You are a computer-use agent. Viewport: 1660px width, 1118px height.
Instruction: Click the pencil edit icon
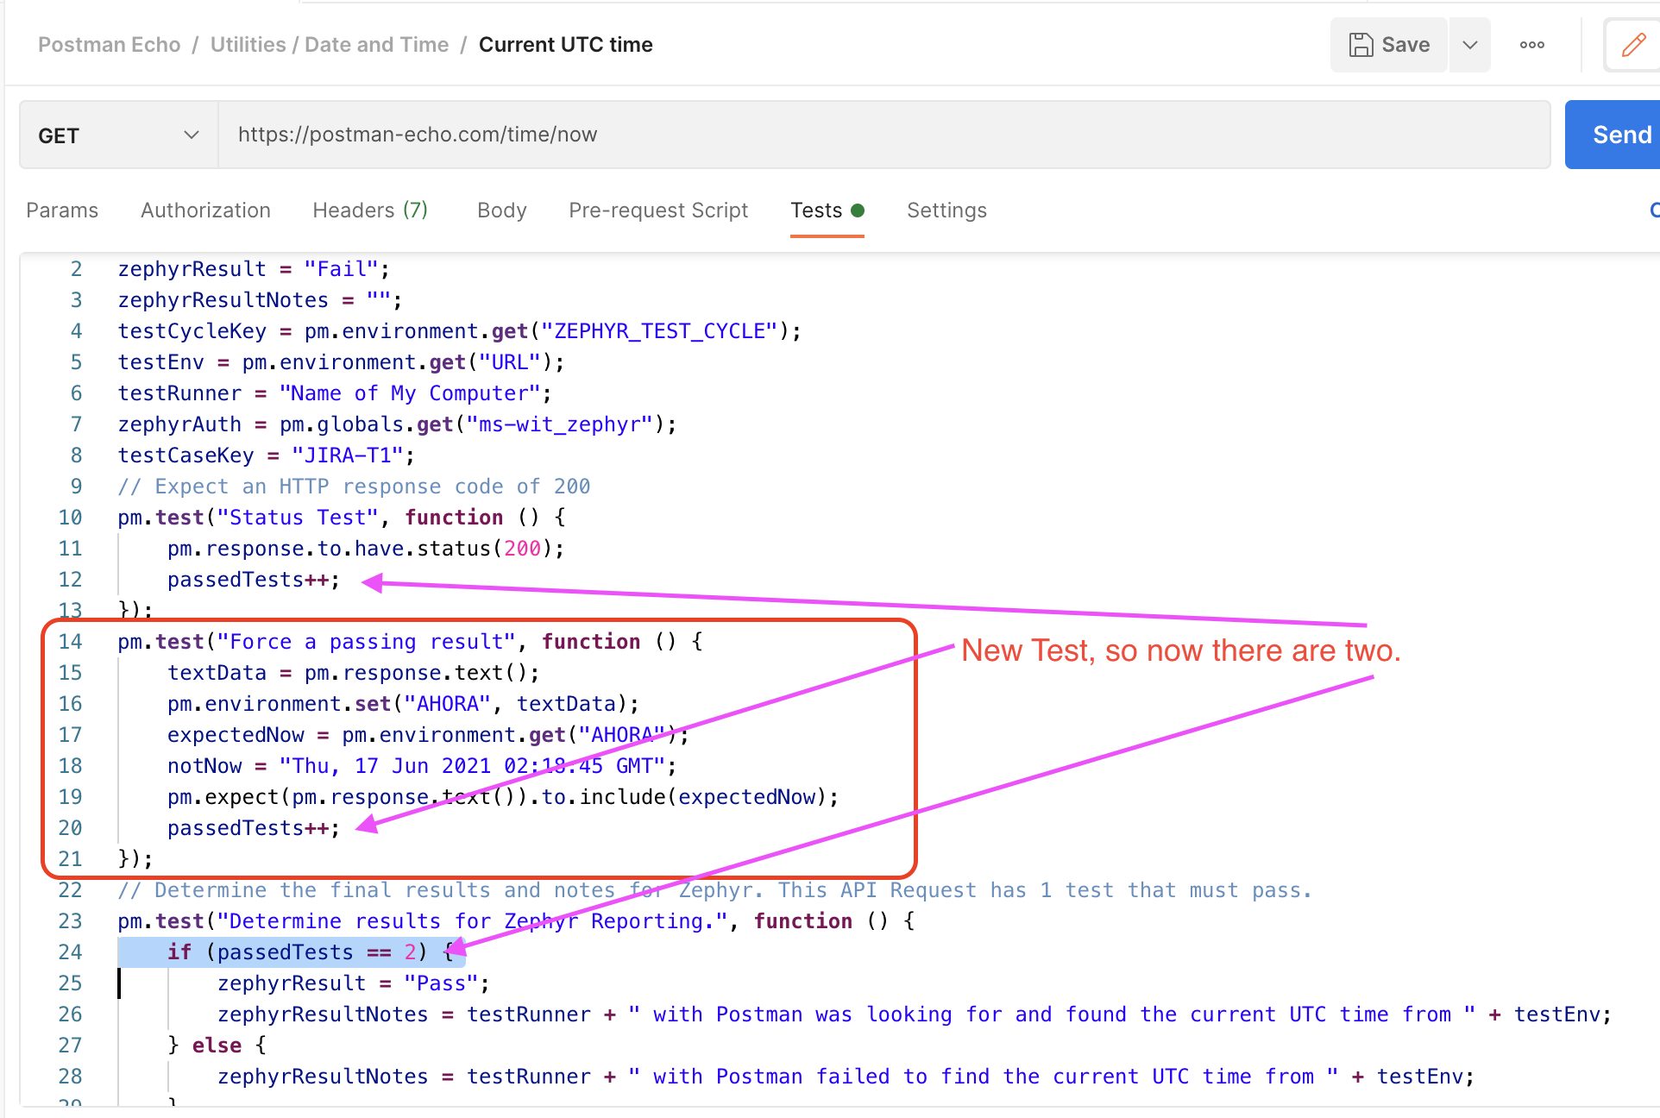click(1632, 45)
